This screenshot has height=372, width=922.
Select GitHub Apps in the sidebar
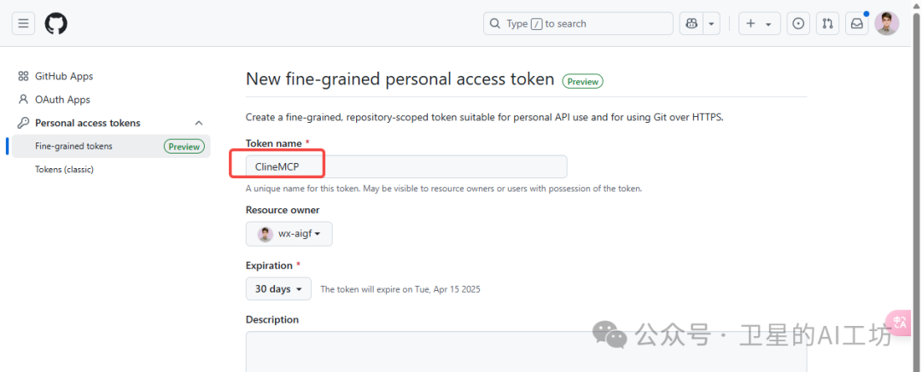click(x=63, y=76)
